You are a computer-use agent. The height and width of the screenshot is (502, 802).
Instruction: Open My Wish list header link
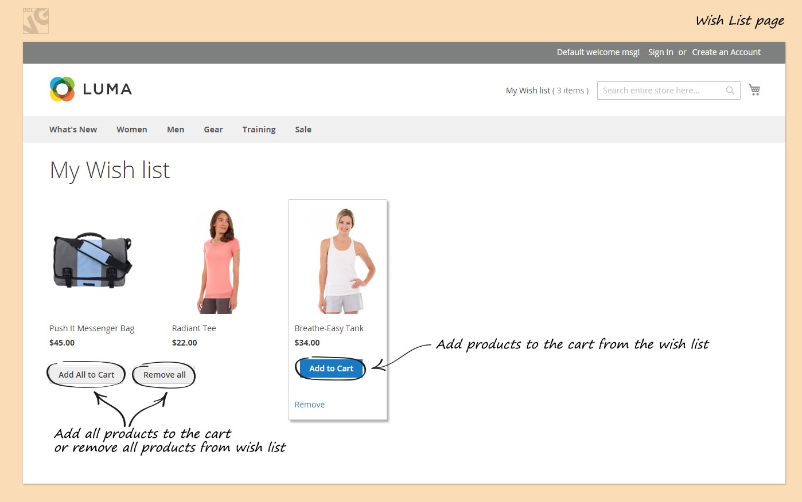coord(547,91)
